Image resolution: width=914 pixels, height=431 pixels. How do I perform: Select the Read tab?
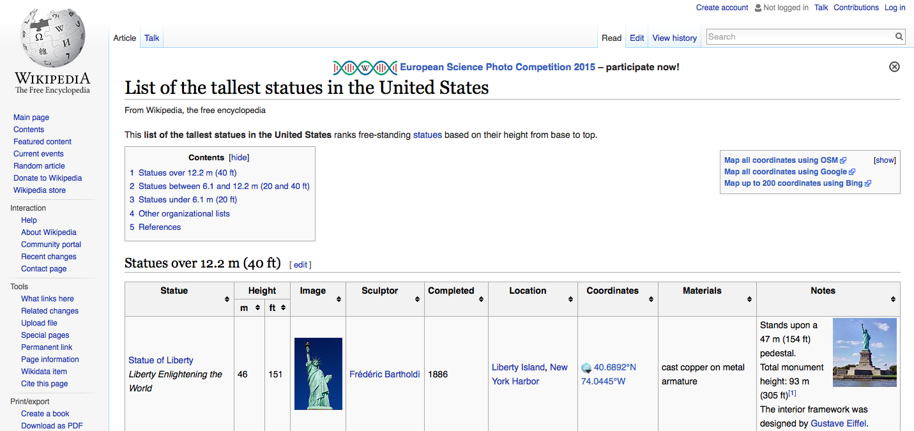[x=611, y=38]
